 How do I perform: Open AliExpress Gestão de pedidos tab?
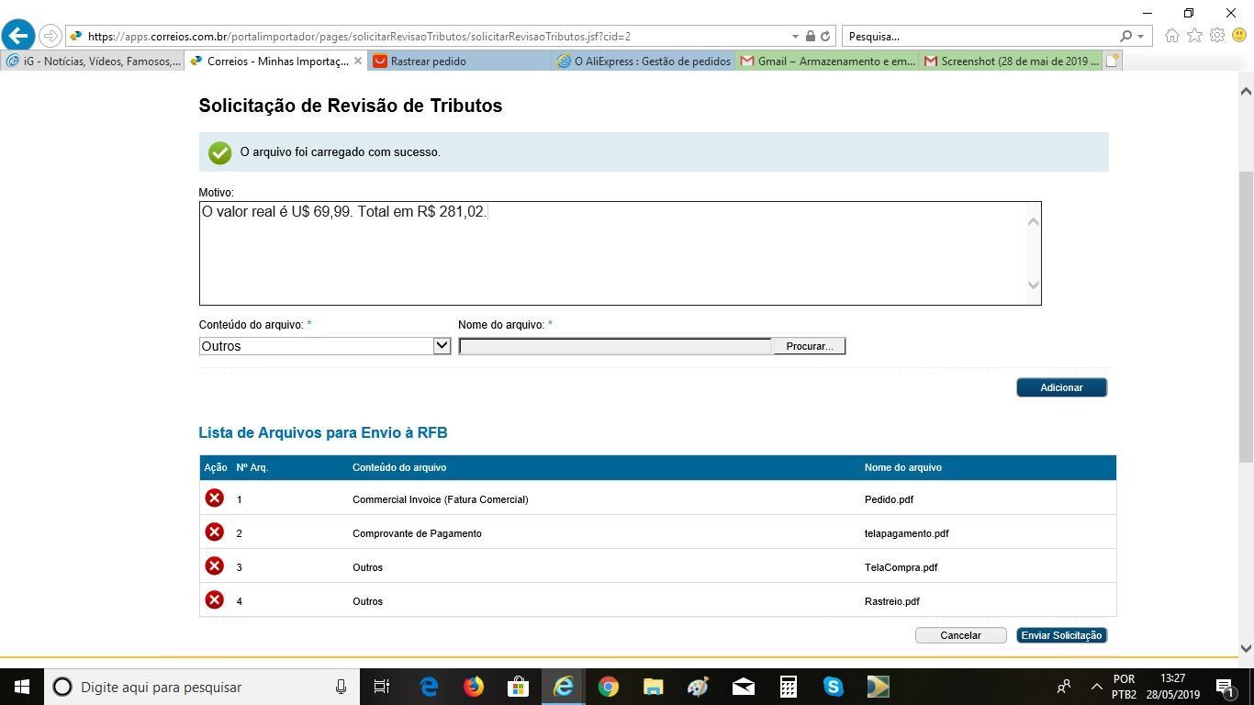[644, 62]
